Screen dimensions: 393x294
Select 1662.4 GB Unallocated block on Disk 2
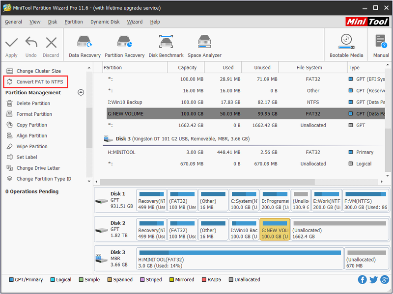339,229
